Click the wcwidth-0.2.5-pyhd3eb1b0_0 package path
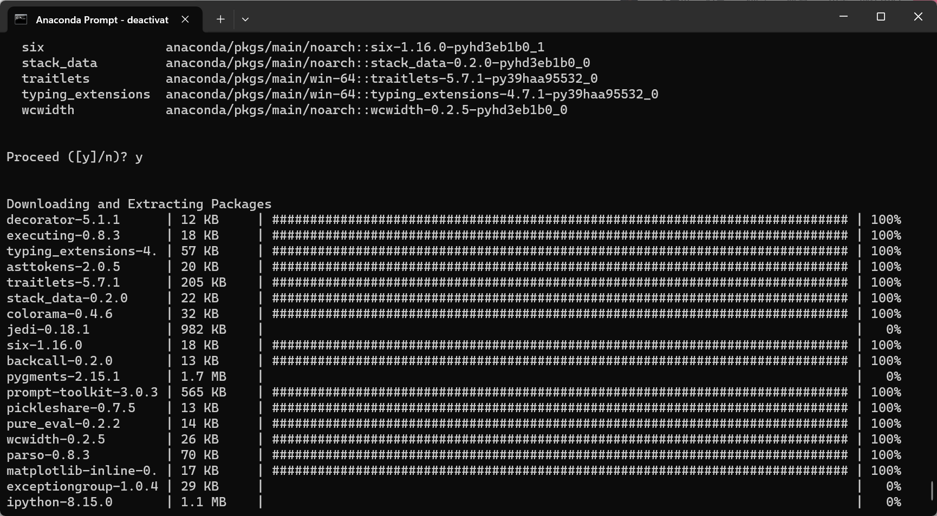The width and height of the screenshot is (937, 516). 367,110
